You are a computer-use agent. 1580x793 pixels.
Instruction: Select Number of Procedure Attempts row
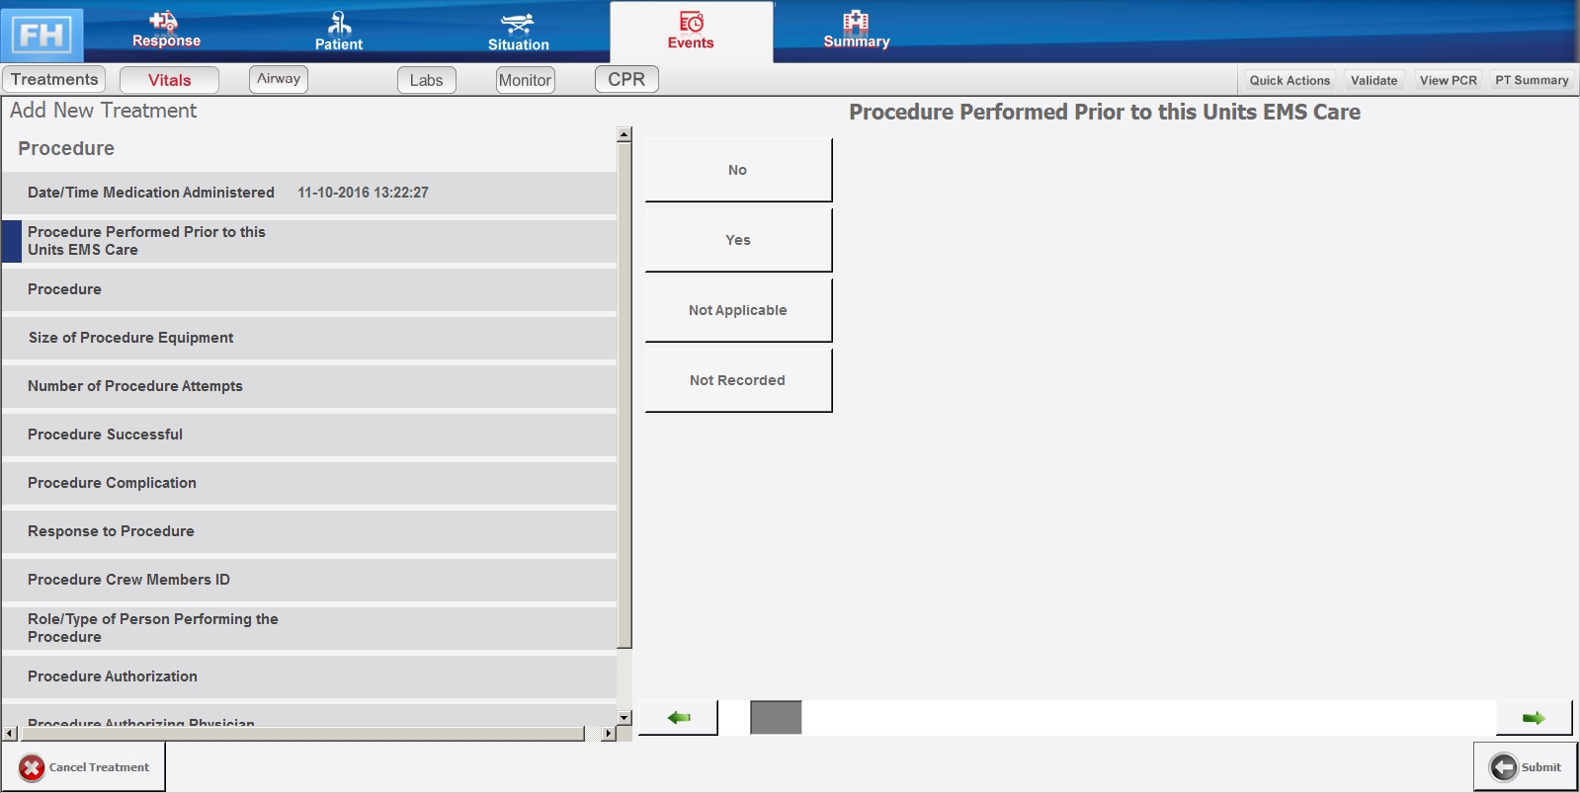point(309,386)
